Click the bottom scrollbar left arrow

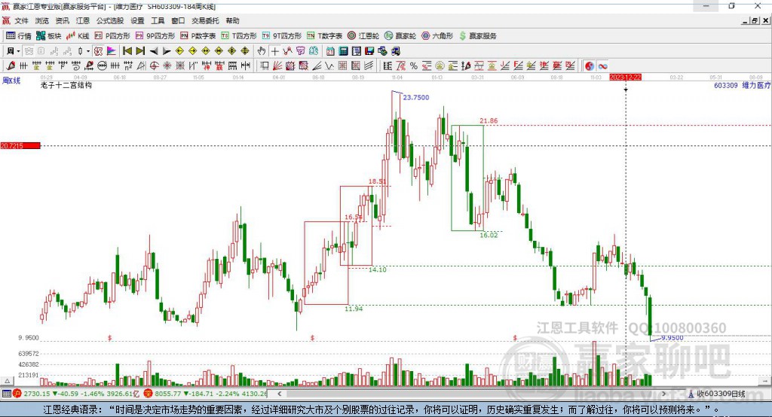click(x=280, y=394)
